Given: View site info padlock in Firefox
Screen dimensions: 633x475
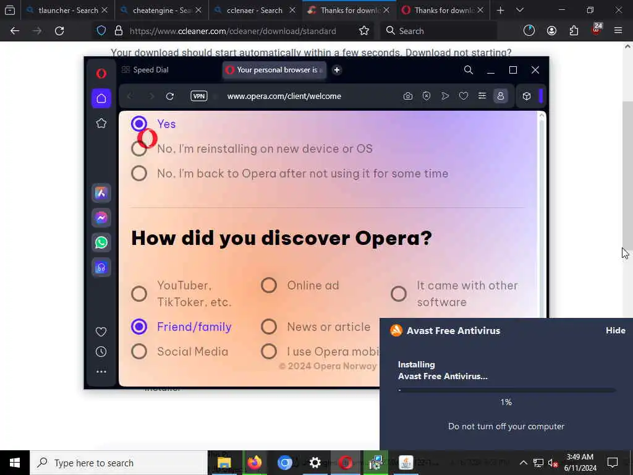Looking at the screenshot, I should 119,31.
